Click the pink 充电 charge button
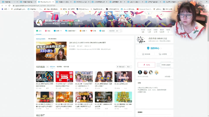This screenshot has height=117, width=209. pos(146,65)
